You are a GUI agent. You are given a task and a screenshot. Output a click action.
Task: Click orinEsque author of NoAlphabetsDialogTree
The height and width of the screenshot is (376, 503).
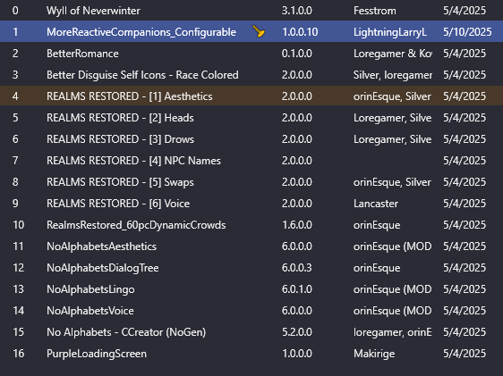(x=377, y=268)
